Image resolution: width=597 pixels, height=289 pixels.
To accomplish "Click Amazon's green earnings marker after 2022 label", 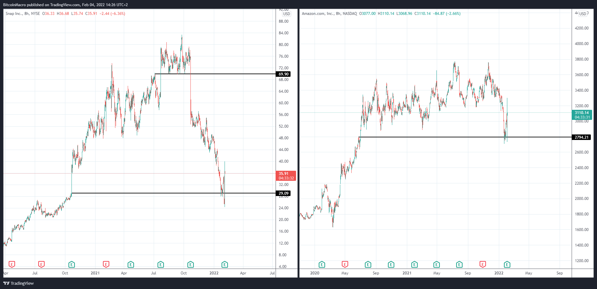I will coord(507,264).
